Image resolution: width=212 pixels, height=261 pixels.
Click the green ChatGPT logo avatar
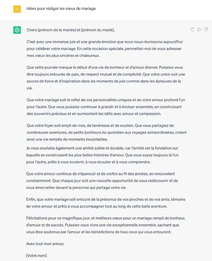[x=17, y=30]
